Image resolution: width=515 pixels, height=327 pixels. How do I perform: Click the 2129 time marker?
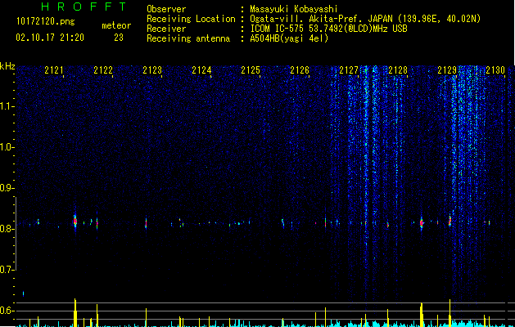(x=447, y=70)
